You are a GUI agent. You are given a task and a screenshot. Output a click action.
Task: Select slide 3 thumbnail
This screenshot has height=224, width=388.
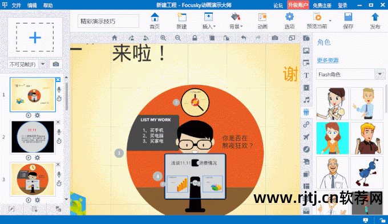(33, 179)
